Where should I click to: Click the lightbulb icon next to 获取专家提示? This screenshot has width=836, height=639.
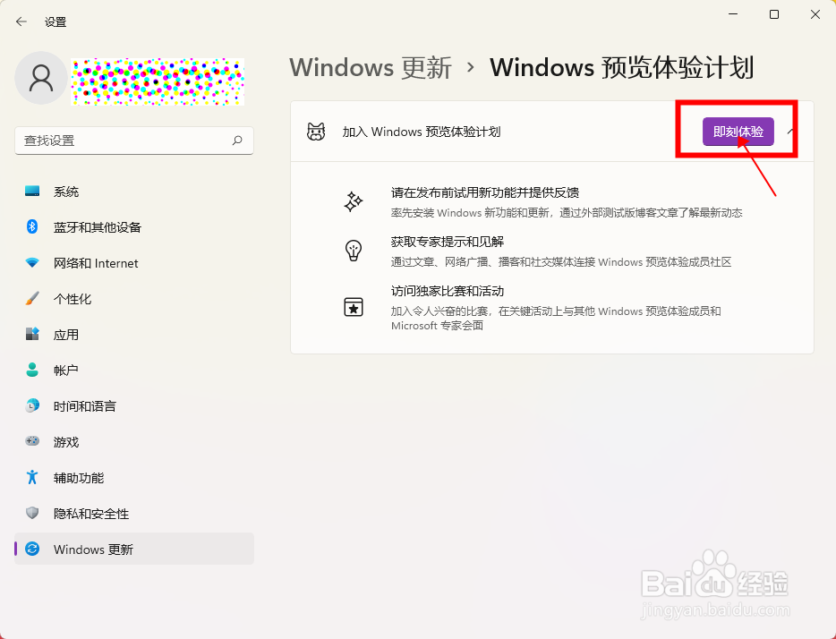click(353, 251)
